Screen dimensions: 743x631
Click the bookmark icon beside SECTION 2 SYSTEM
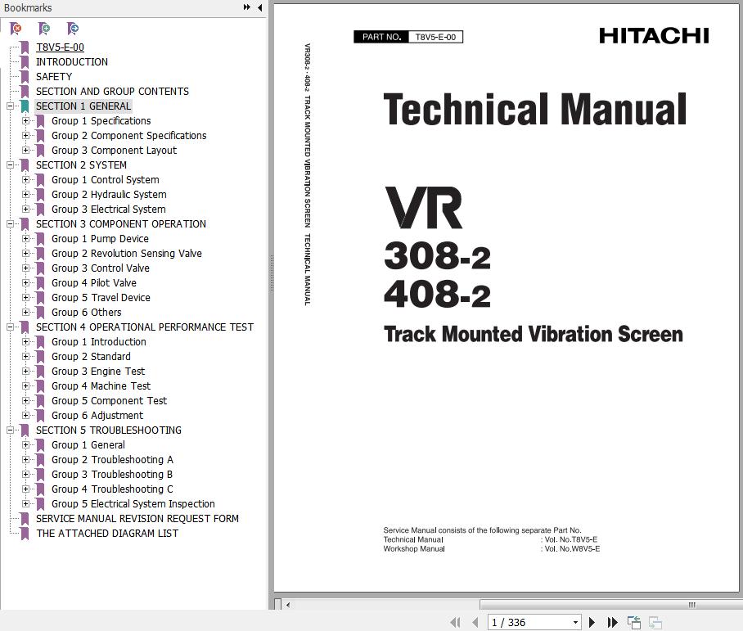tap(25, 165)
